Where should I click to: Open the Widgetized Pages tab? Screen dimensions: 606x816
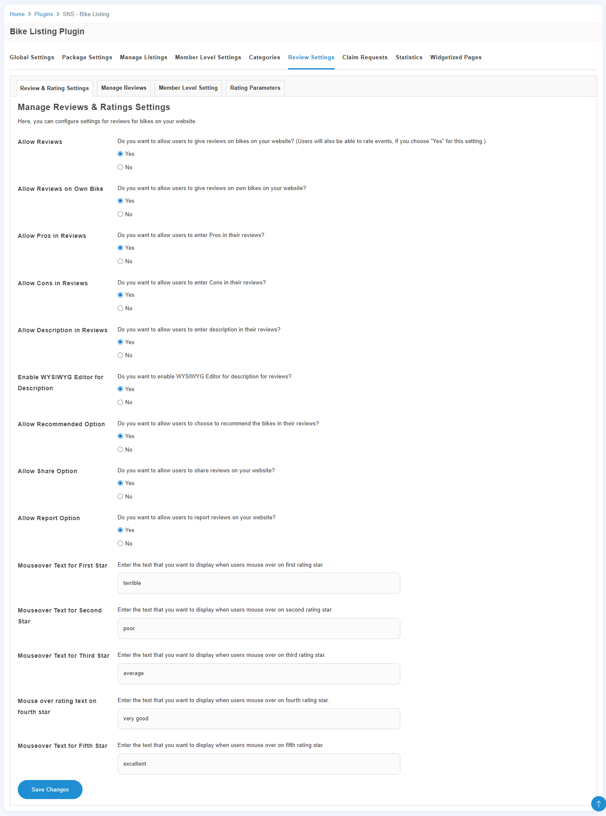(456, 58)
